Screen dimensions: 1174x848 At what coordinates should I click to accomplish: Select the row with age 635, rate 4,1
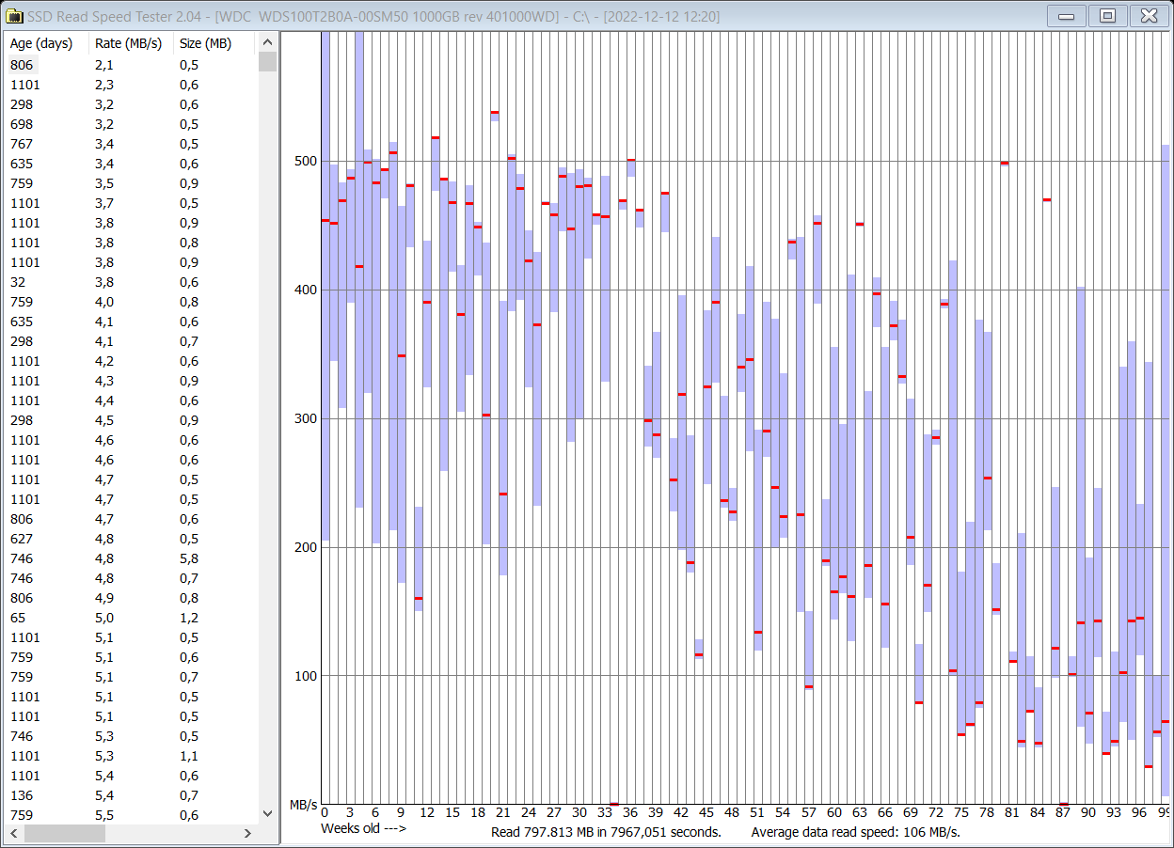pos(132,322)
